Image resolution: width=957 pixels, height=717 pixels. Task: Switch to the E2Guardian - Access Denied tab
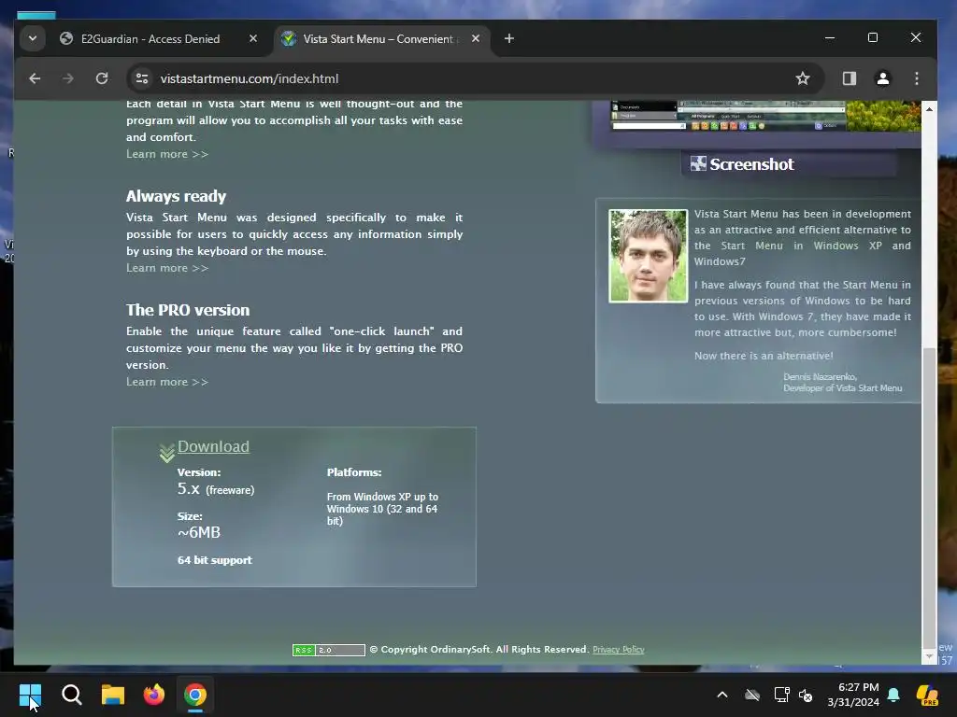pyautogui.click(x=150, y=39)
